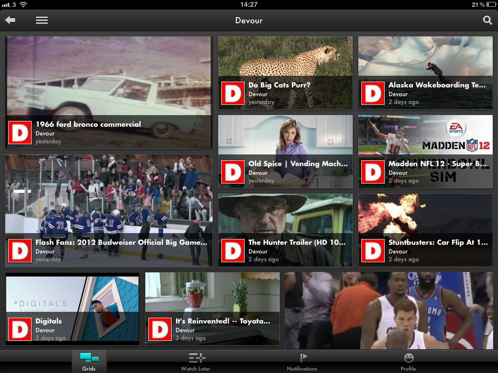Tap the Devour page title
Viewport: 498px width, 373px height.
(249, 20)
